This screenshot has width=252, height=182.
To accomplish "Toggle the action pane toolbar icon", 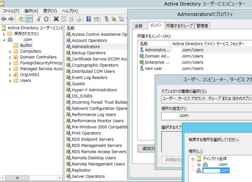I will 96,19.
